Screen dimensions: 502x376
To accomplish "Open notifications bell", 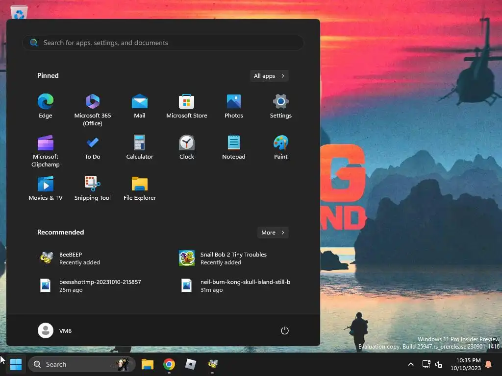I will click(489, 364).
